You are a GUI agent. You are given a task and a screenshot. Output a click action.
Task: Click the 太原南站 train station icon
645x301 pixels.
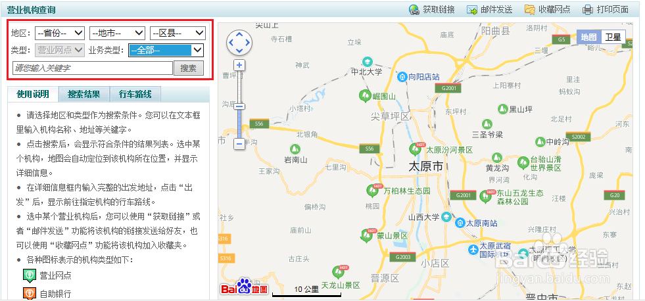[x=460, y=223]
